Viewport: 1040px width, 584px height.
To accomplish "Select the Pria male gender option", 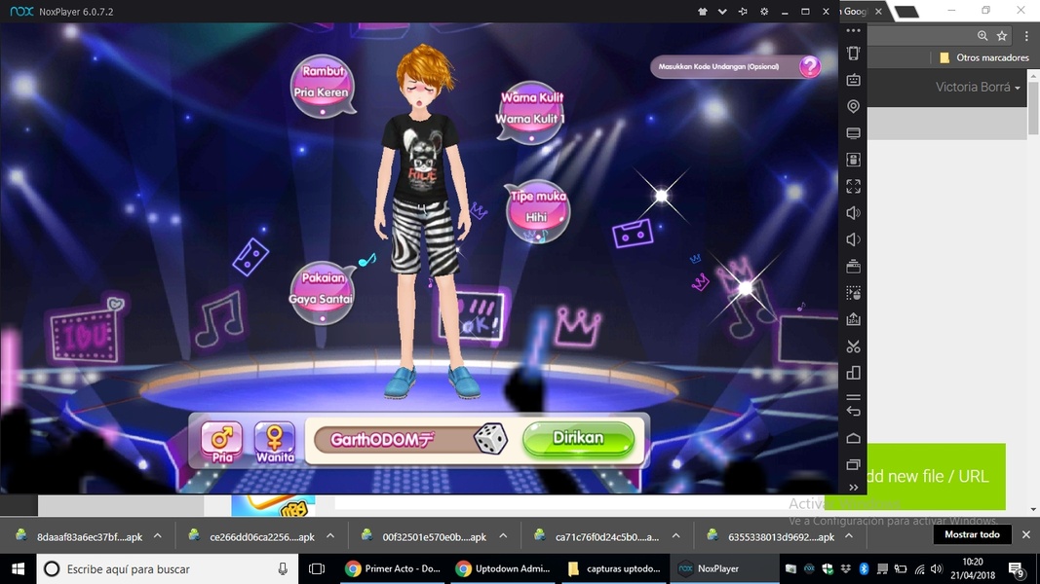I will click(221, 442).
